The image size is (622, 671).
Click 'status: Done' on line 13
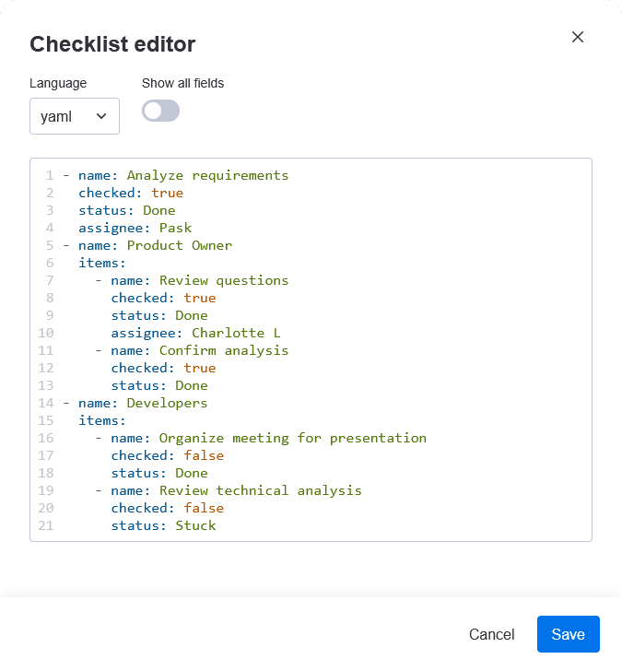(159, 385)
